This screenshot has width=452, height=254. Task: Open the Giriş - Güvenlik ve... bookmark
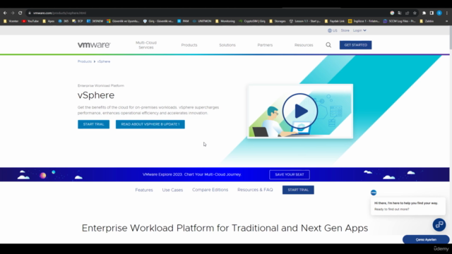pyautogui.click(x=158, y=21)
